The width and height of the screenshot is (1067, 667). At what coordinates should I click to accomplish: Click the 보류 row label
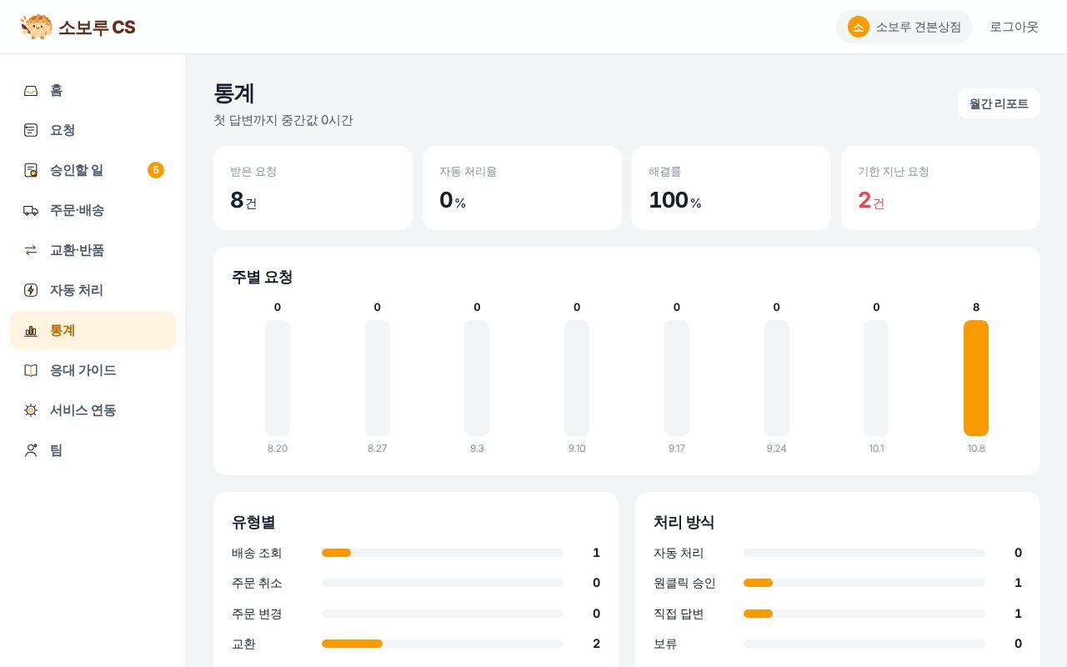tap(665, 644)
